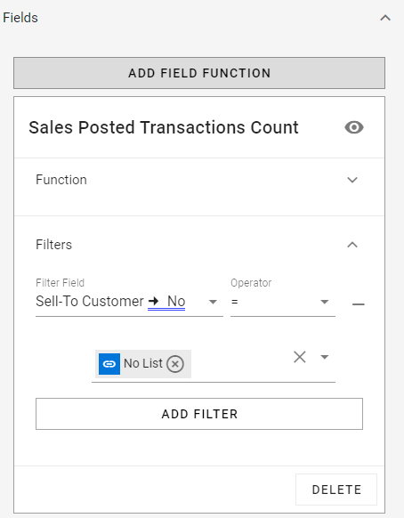
Task: Toggle visibility eye for Sales Posted Transactions Count
Action: 354,127
